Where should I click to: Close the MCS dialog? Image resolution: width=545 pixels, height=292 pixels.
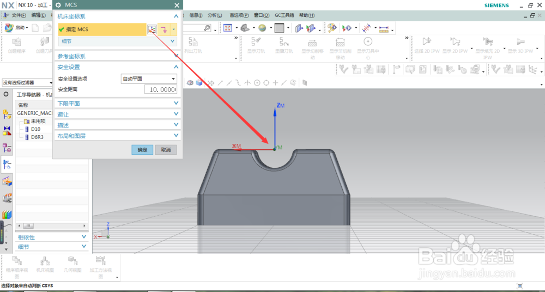tap(177, 5)
